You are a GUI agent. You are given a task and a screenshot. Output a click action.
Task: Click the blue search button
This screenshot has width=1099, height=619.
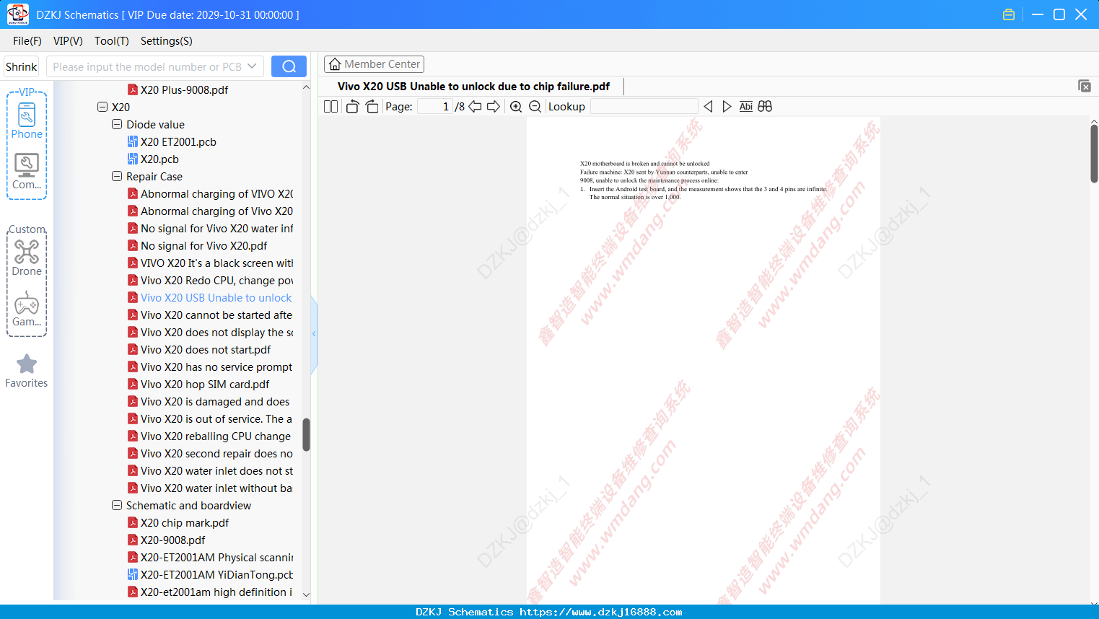pyautogui.click(x=289, y=66)
